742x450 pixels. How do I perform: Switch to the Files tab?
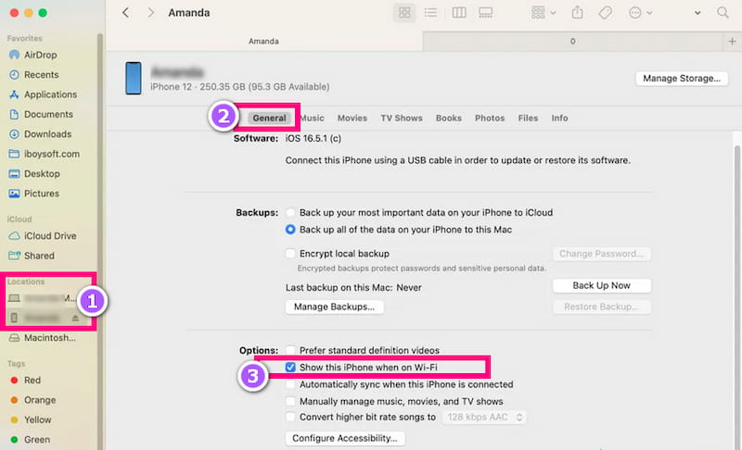(528, 118)
